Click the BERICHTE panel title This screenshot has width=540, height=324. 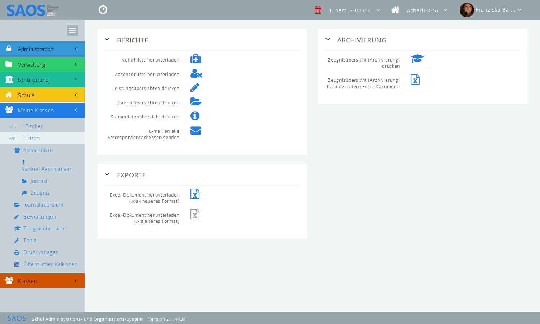pos(132,40)
